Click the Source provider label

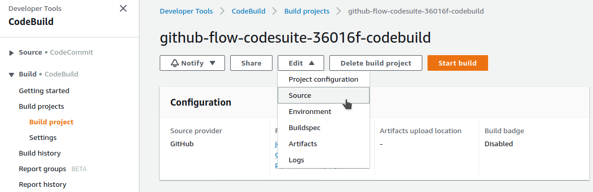(x=196, y=131)
